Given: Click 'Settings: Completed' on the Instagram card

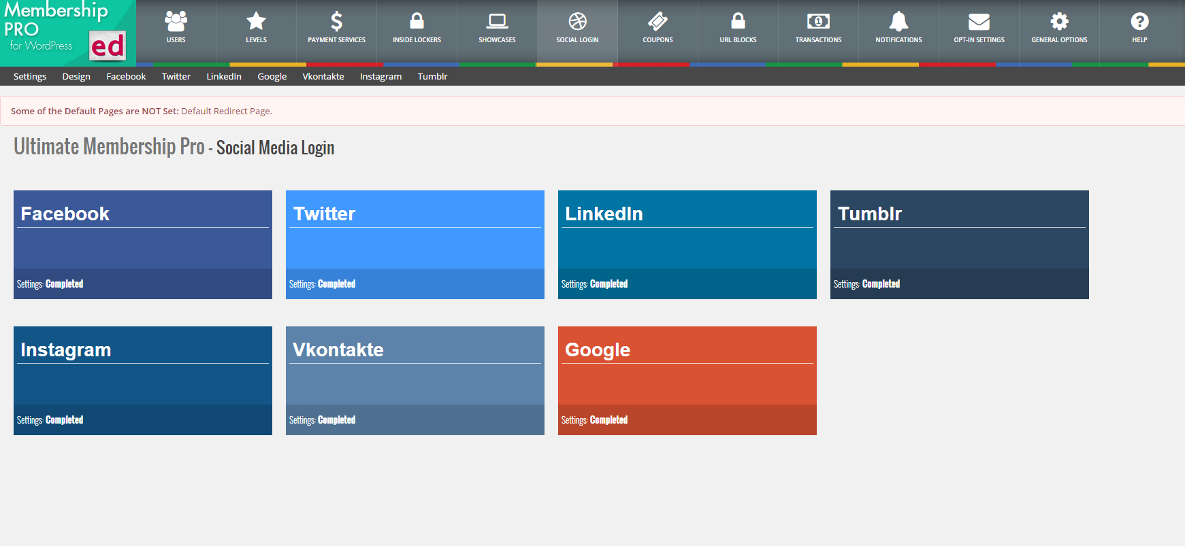Looking at the screenshot, I should point(50,420).
